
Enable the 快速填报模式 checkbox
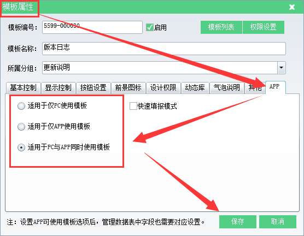click(133, 106)
